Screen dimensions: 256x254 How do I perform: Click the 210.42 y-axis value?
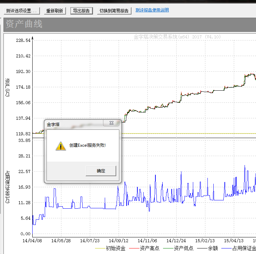[x=23, y=56]
